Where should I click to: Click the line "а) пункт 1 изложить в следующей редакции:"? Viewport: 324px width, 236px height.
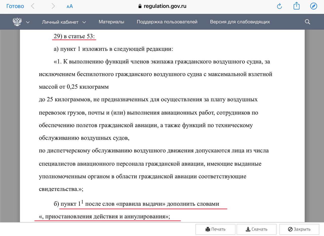113,49
